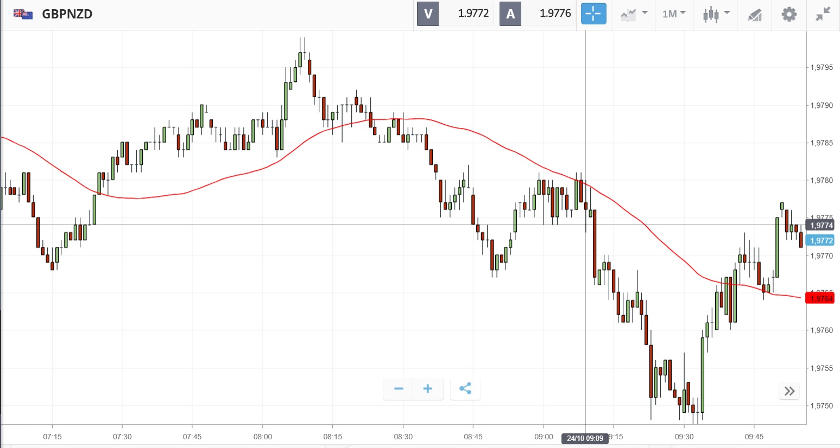The image size is (840, 448).
Task: Collapse the chart from fullscreen view
Action: pyautogui.click(x=823, y=14)
